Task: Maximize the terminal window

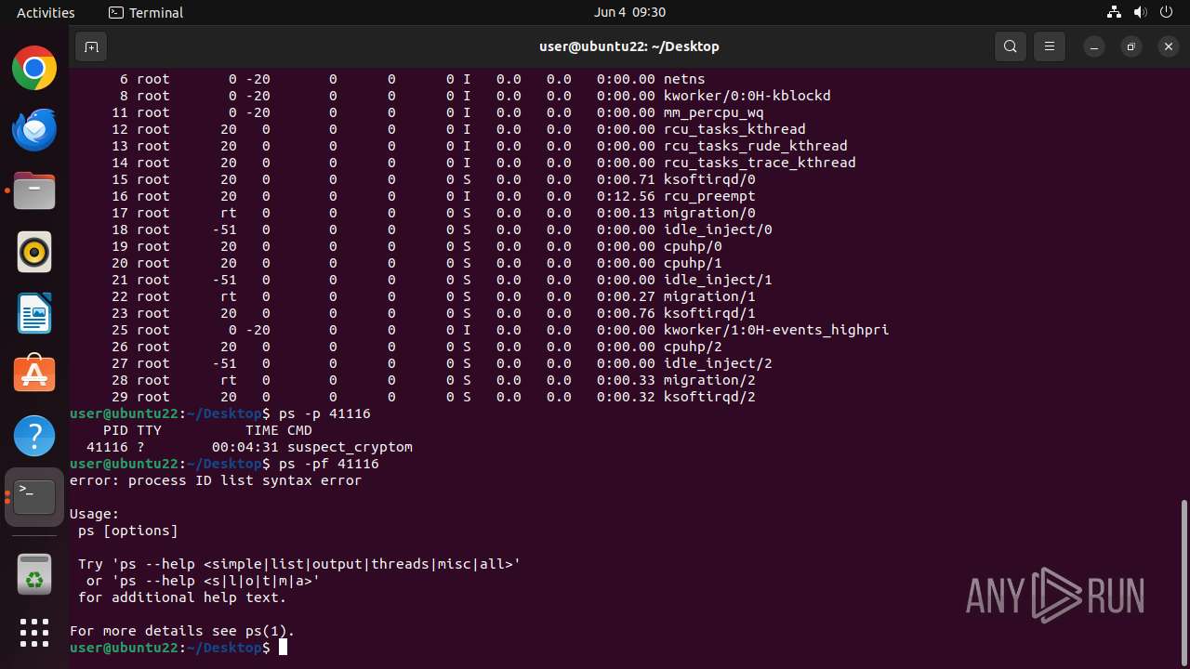Action: click(x=1130, y=46)
